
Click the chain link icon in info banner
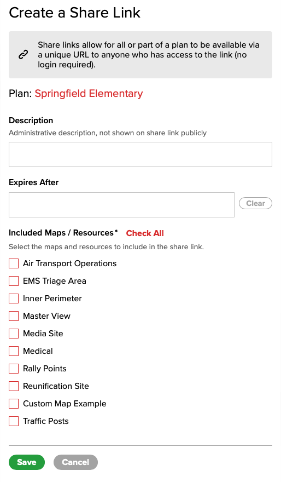point(24,55)
